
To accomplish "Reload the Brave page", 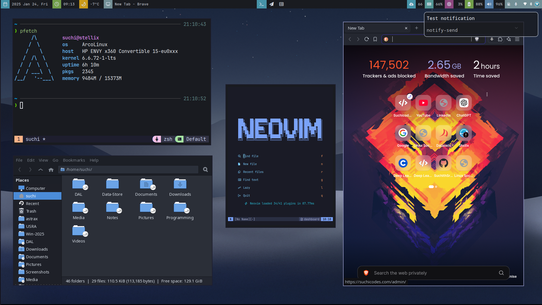I will (367, 39).
